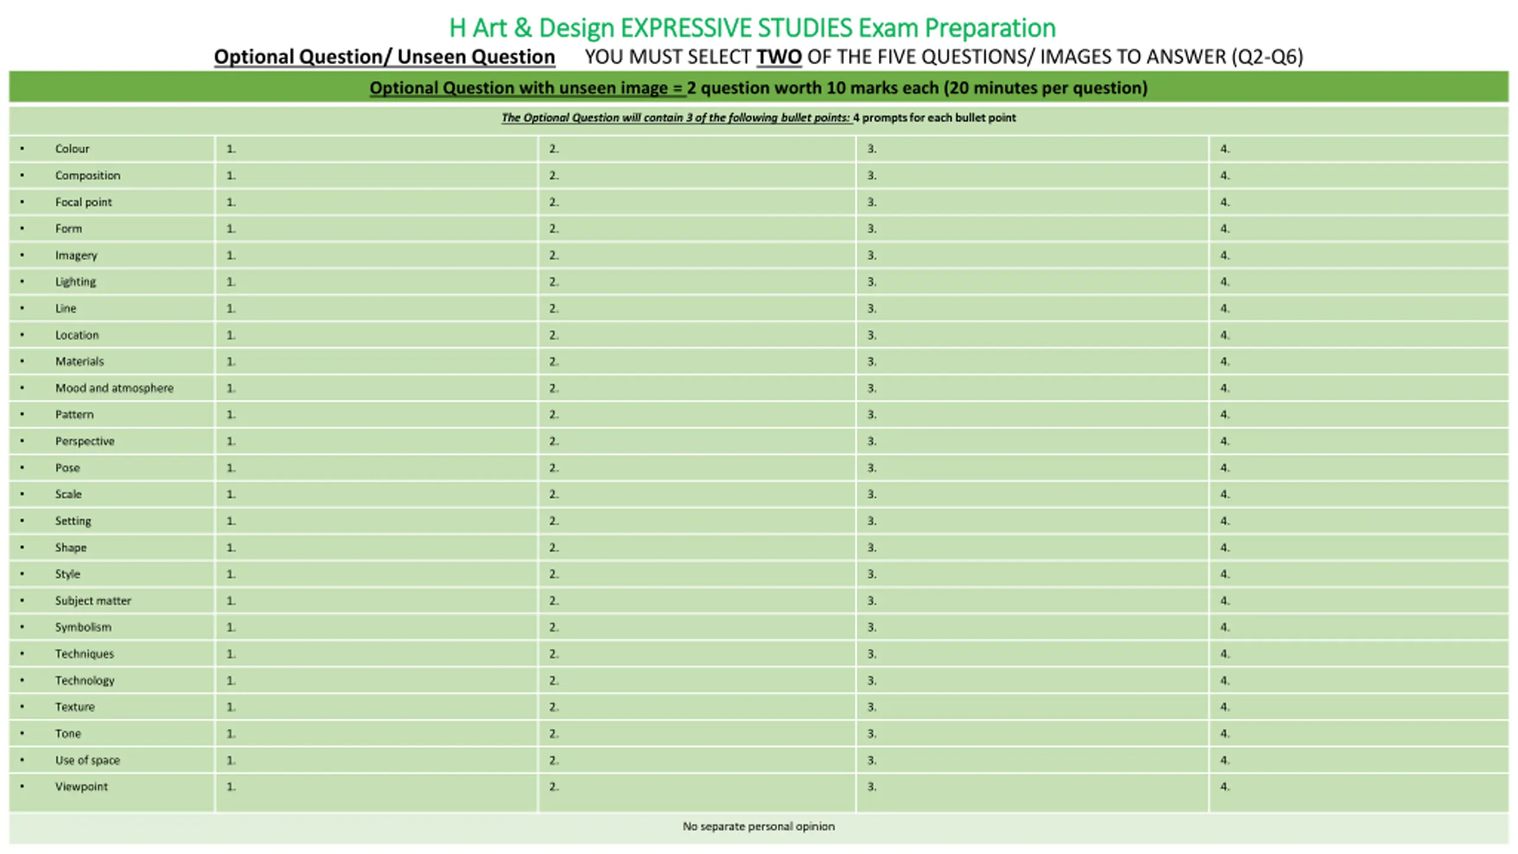Select the 'Imagery' row label
The image size is (1518, 854).
coord(76,255)
